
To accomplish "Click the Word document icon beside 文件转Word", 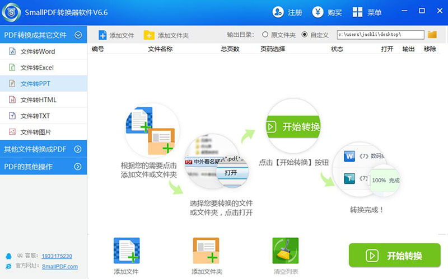I will pos(12,51).
